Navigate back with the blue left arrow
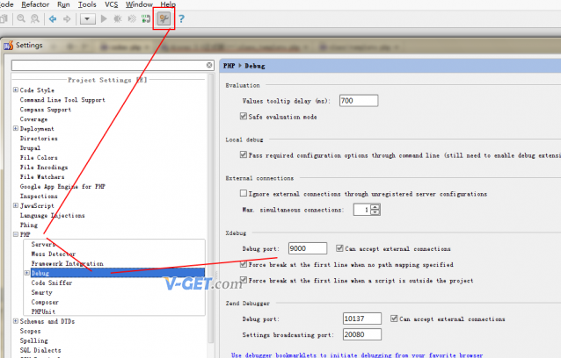The width and height of the screenshot is (561, 358). click(x=53, y=19)
